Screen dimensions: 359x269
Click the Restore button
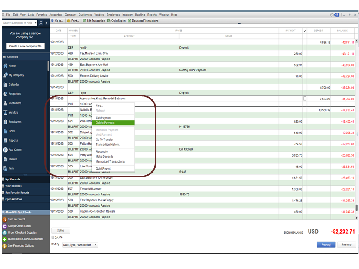(346, 245)
